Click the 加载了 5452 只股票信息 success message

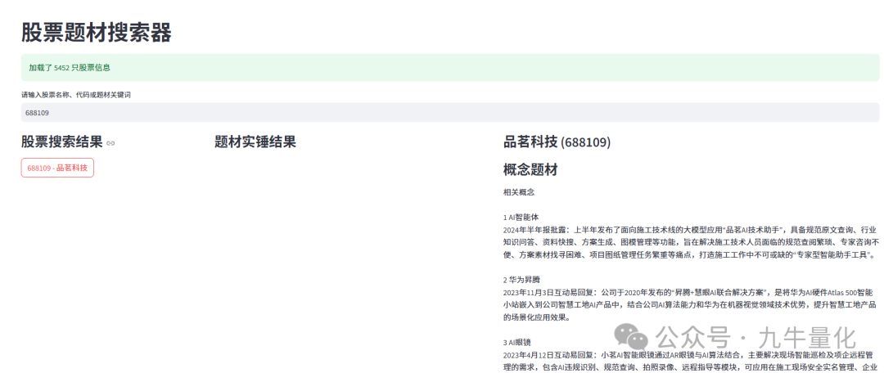(450, 68)
